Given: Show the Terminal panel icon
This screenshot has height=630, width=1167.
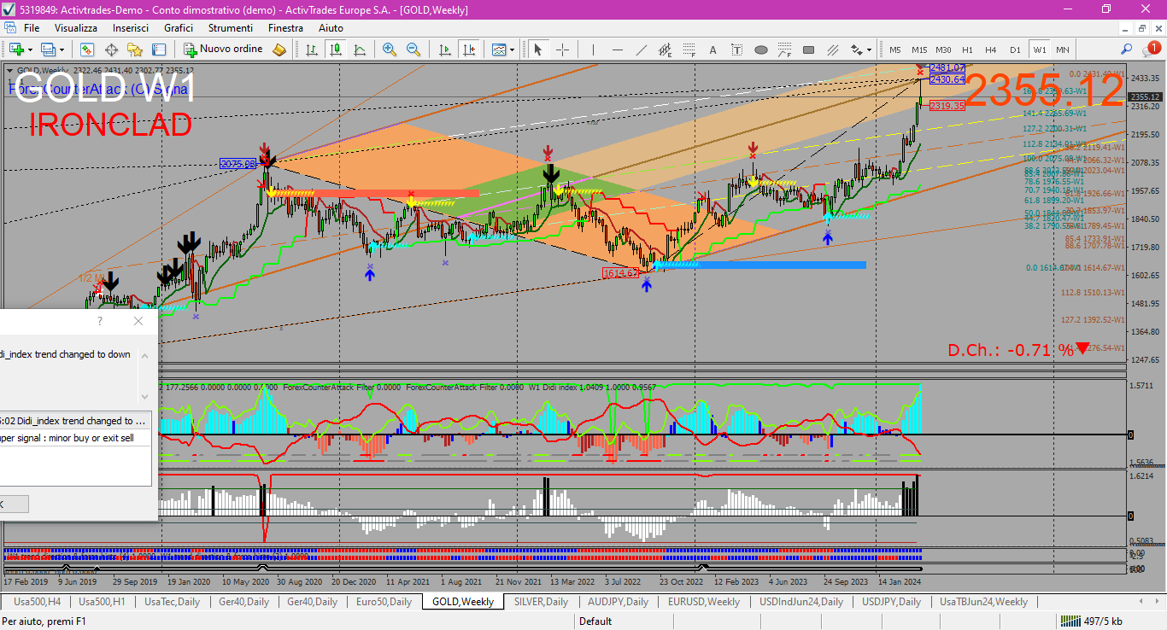Looking at the screenshot, I should click(159, 50).
